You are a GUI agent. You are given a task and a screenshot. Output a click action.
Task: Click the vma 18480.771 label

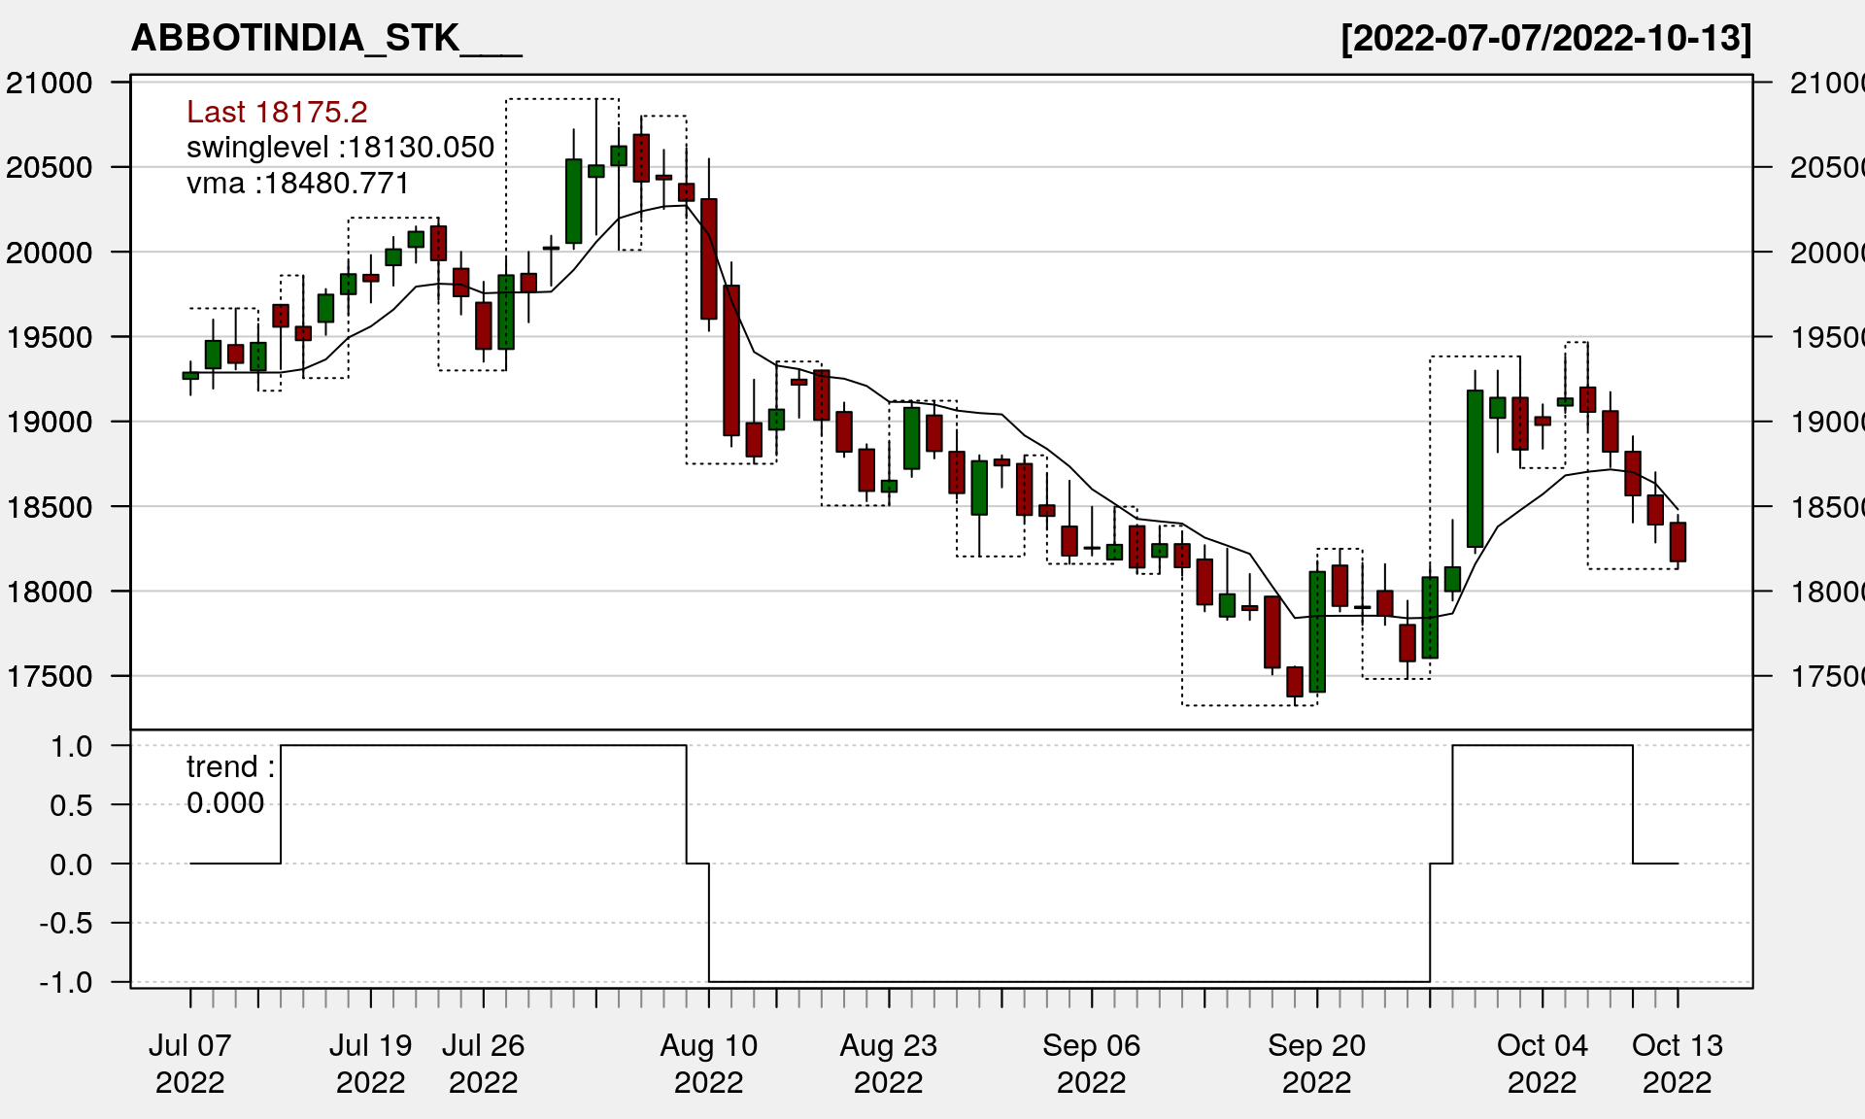click(x=297, y=184)
